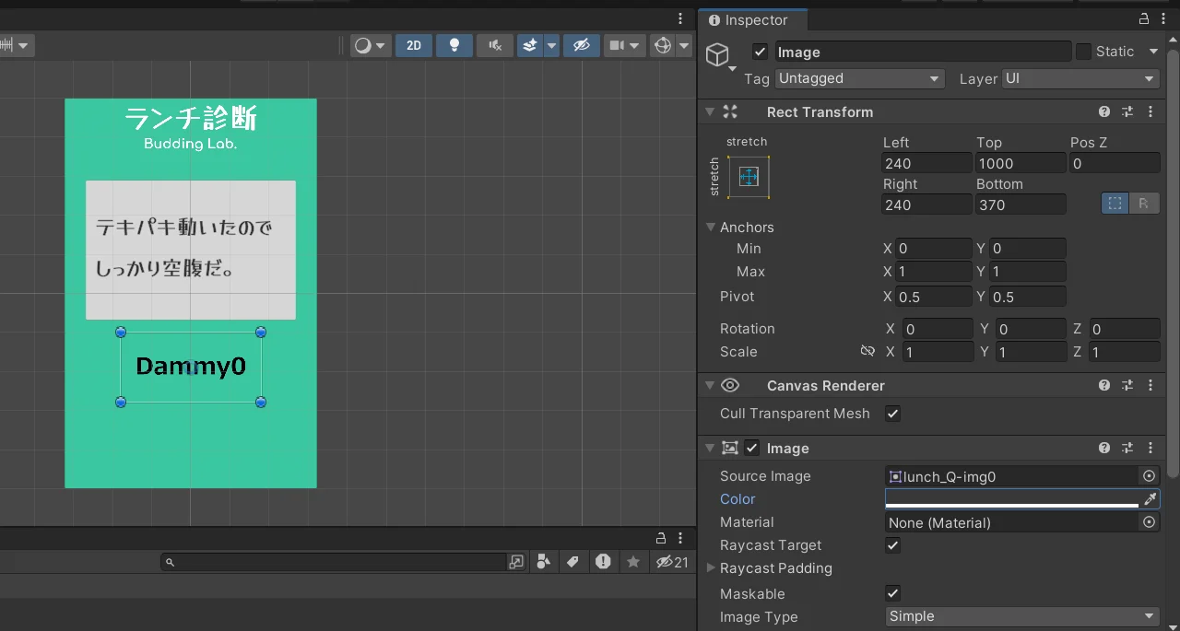Open Gizmos dropdown arrow

pos(684,45)
